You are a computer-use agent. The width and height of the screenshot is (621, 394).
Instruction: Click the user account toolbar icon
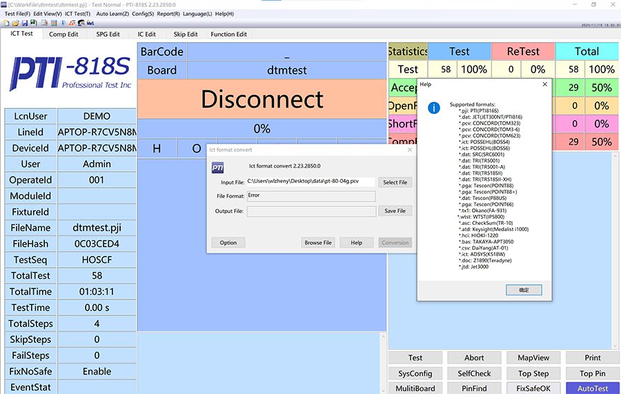tap(81, 23)
